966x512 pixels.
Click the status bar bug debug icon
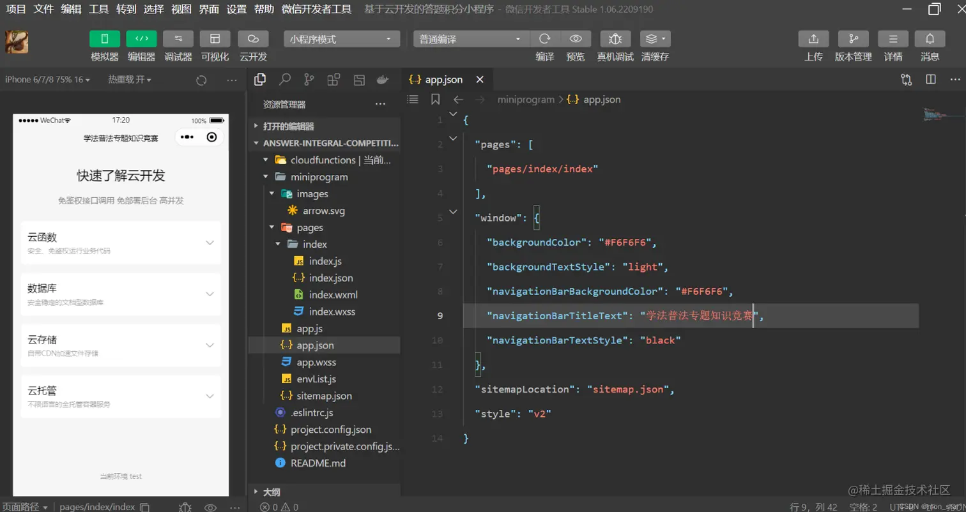185,507
